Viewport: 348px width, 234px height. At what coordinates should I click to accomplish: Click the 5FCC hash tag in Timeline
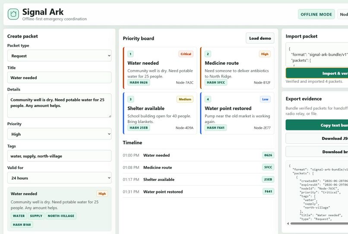pos(268,167)
